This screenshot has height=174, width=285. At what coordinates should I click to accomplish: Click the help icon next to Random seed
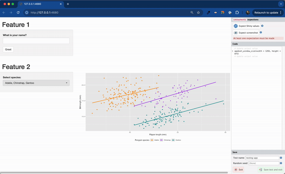pyautogui.click(x=281, y=163)
